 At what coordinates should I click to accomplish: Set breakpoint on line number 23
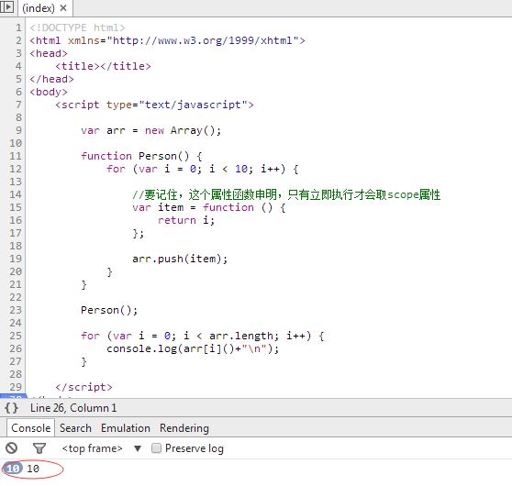click(16, 310)
